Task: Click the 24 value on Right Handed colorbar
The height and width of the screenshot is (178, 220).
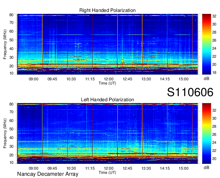Action: click(214, 48)
